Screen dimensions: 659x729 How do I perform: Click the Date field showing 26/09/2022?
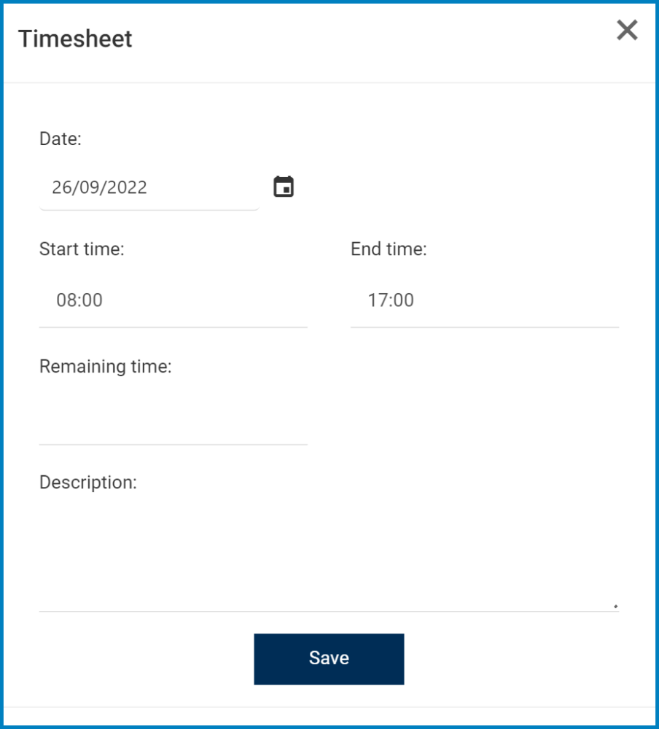coord(149,188)
